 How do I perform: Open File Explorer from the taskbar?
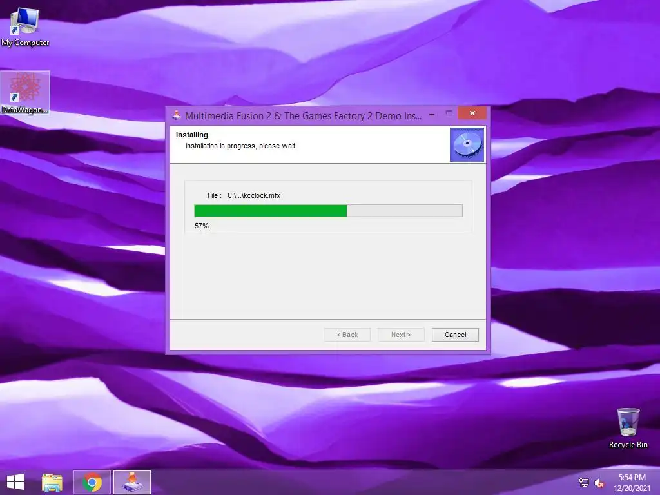(52, 482)
